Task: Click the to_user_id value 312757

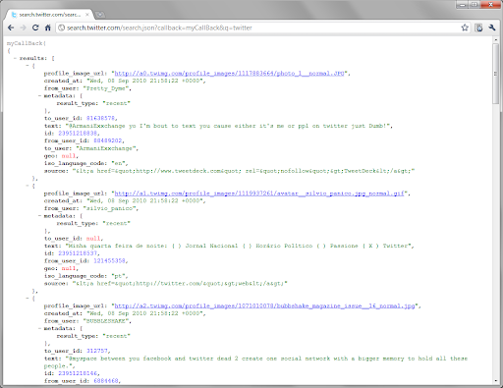Action: pyautogui.click(x=98, y=351)
